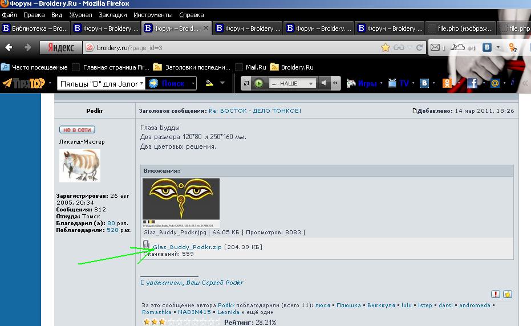Image resolution: width=531 pixels, height=326 pixels.
Task: Open the 520 thanks received count link
Action: (112, 230)
